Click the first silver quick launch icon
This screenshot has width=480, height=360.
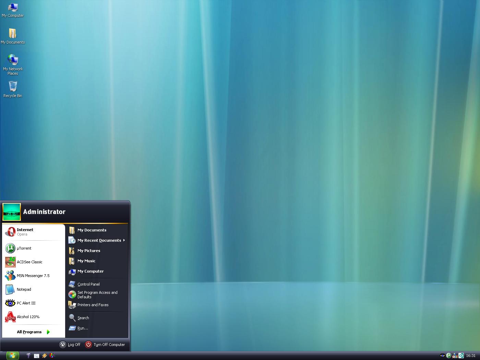28,356
